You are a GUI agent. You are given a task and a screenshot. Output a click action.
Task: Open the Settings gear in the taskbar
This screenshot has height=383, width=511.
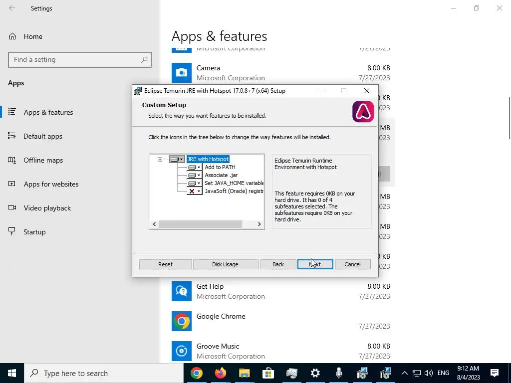tap(315, 373)
